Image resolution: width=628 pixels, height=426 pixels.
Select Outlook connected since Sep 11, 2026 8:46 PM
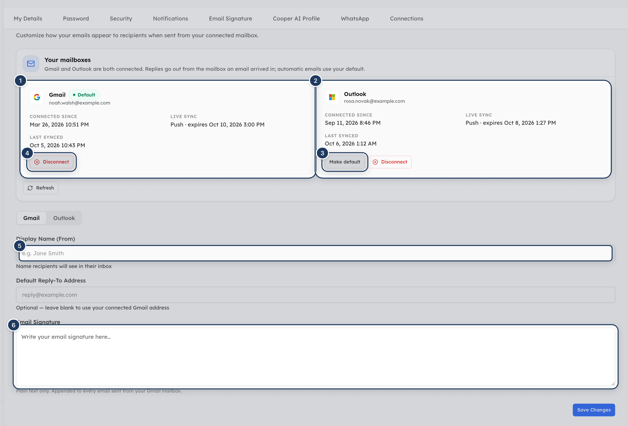[353, 123]
